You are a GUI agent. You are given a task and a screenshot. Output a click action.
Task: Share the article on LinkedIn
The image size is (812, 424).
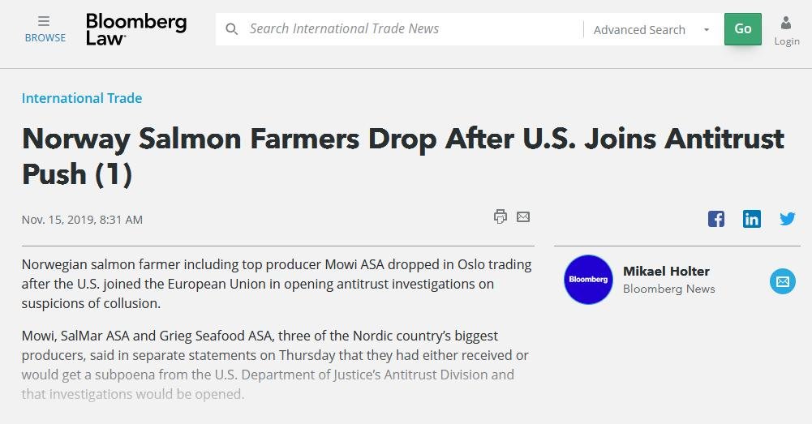[752, 219]
